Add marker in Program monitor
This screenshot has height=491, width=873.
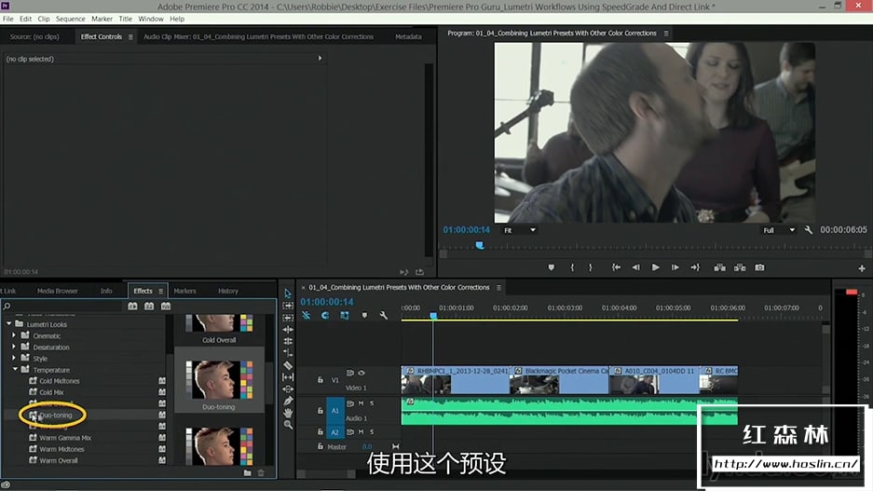click(x=552, y=267)
